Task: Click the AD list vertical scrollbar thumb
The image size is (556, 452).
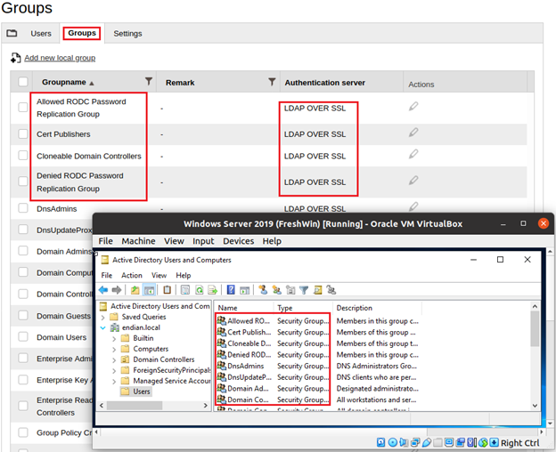Action: click(x=535, y=329)
